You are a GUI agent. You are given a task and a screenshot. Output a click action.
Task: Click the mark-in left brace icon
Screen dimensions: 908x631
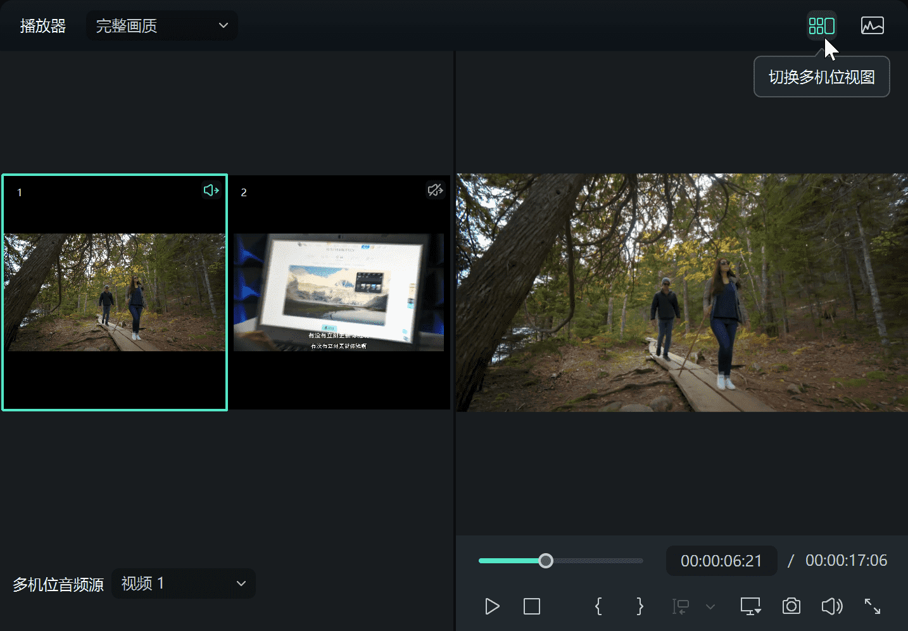coord(598,606)
